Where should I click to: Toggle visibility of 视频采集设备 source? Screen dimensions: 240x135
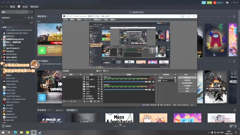coord(99,87)
